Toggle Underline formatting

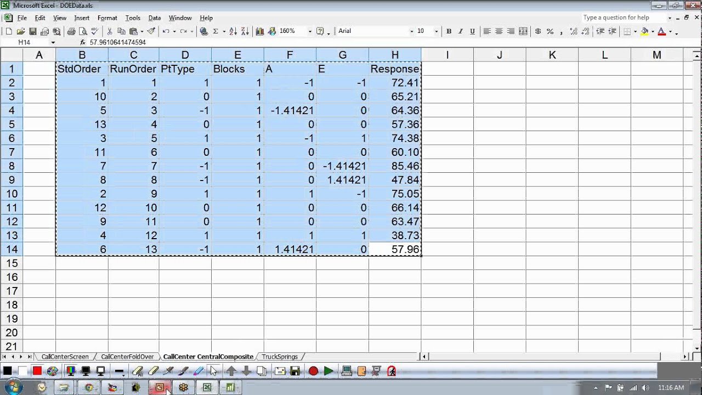coord(472,31)
